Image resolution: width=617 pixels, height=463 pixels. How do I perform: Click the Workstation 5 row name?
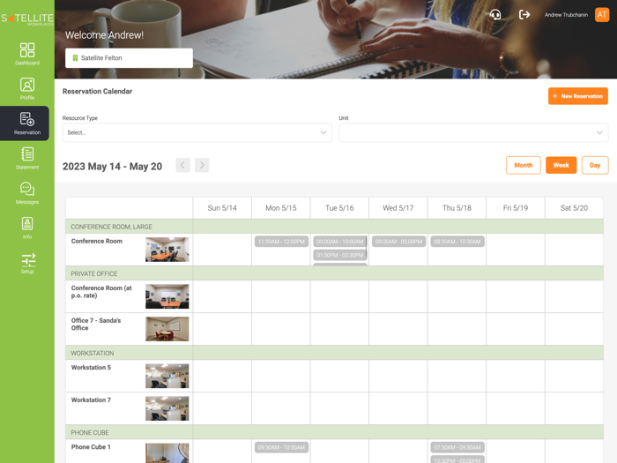[x=91, y=368]
